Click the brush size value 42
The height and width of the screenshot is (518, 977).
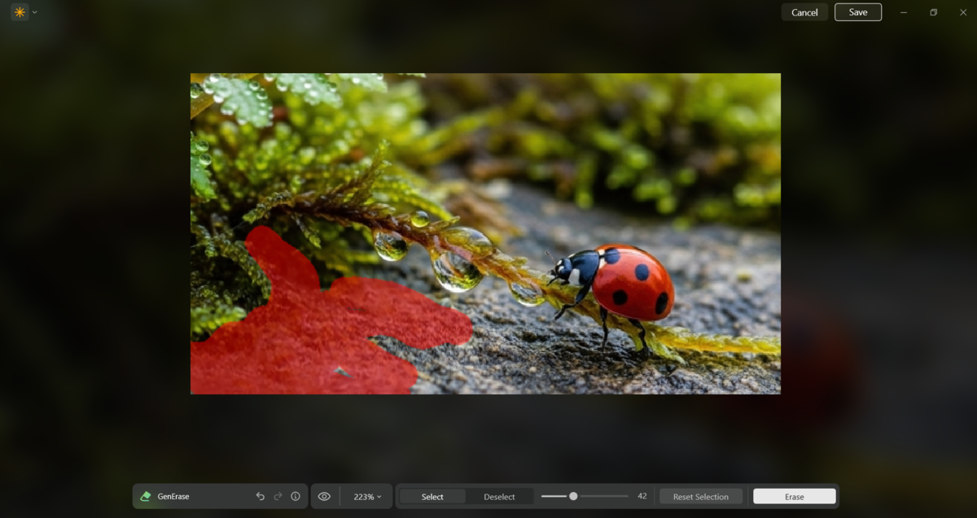pos(642,496)
